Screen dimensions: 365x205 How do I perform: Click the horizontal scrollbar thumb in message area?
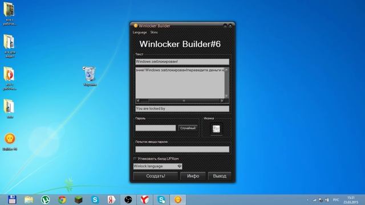184,101
